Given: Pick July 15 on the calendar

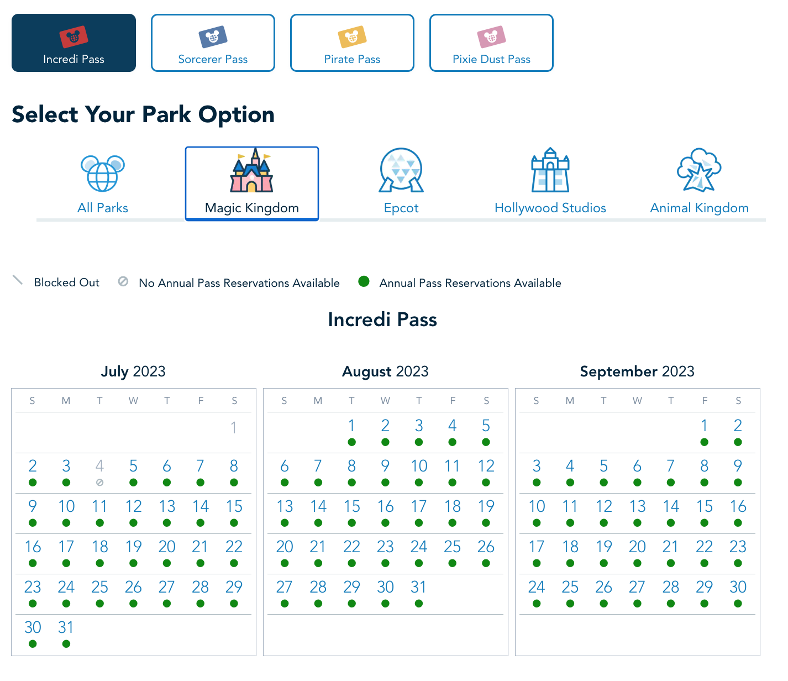Looking at the screenshot, I should [234, 512].
